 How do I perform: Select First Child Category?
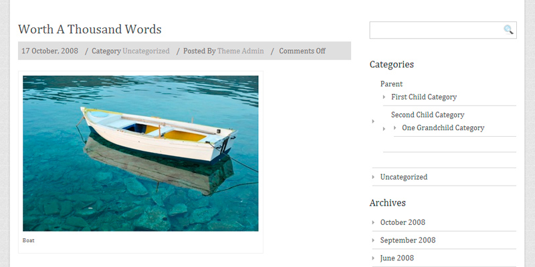click(424, 97)
